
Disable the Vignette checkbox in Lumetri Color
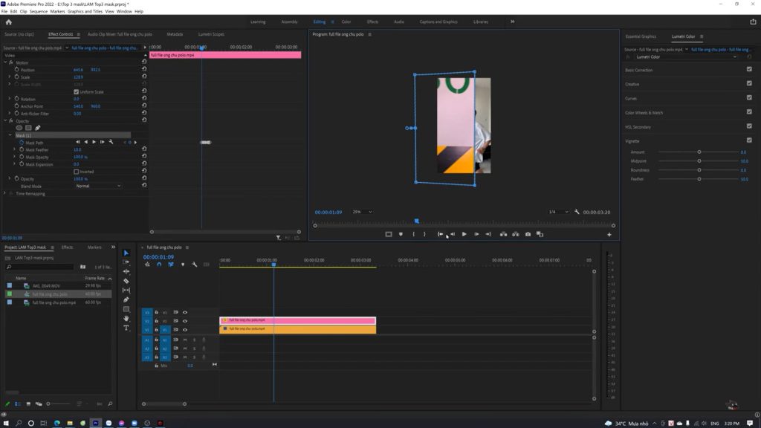[749, 140]
